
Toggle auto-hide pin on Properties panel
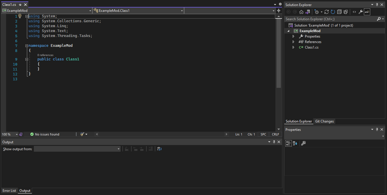click(377, 129)
